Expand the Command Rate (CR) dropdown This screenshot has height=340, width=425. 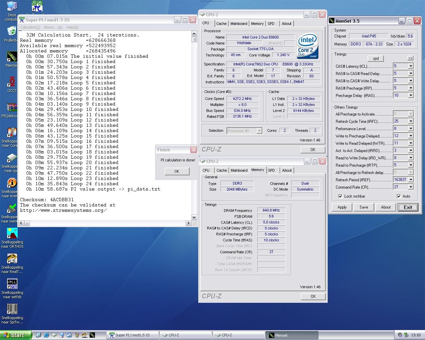411,187
